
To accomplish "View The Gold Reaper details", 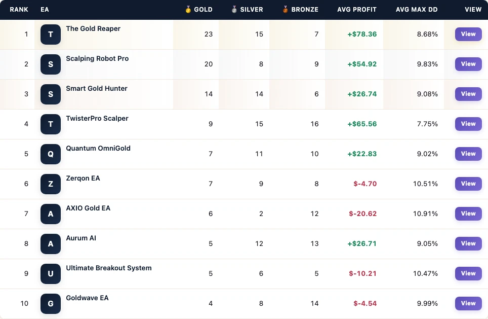I will point(468,34).
